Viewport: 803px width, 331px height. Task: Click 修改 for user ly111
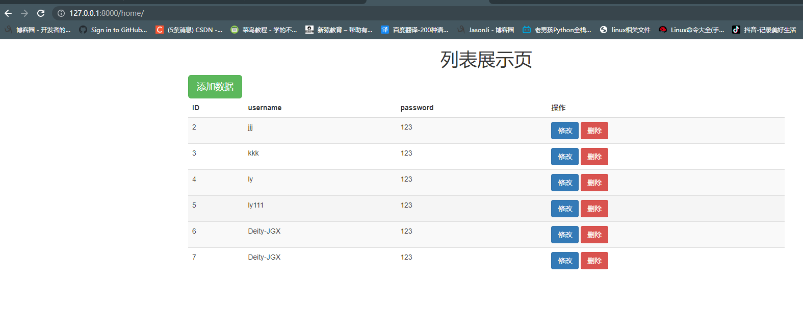point(565,209)
